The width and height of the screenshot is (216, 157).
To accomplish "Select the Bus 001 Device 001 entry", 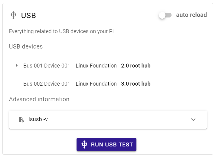I will (47, 66).
